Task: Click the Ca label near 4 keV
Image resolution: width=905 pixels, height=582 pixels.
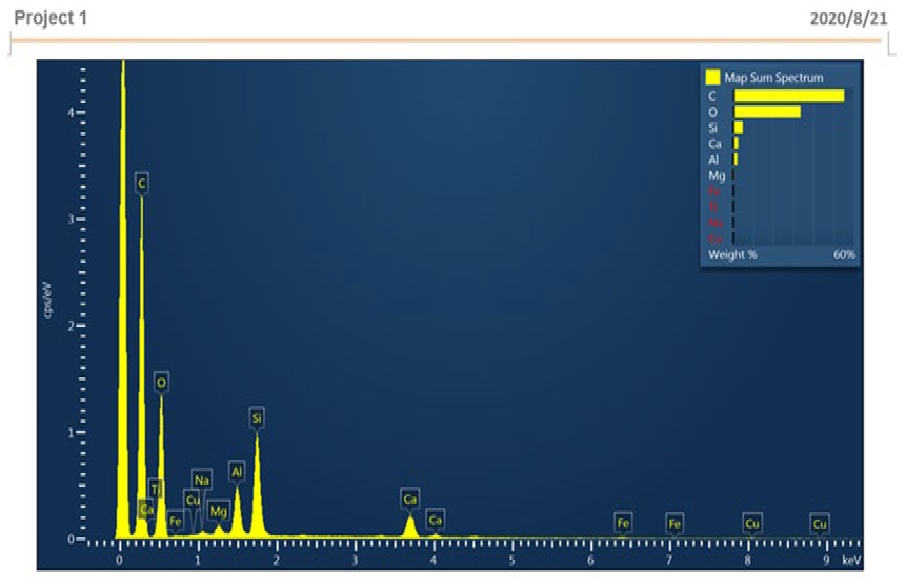Action: (435, 520)
